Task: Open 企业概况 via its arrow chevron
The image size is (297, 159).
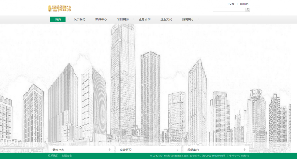Action: pos(177,150)
